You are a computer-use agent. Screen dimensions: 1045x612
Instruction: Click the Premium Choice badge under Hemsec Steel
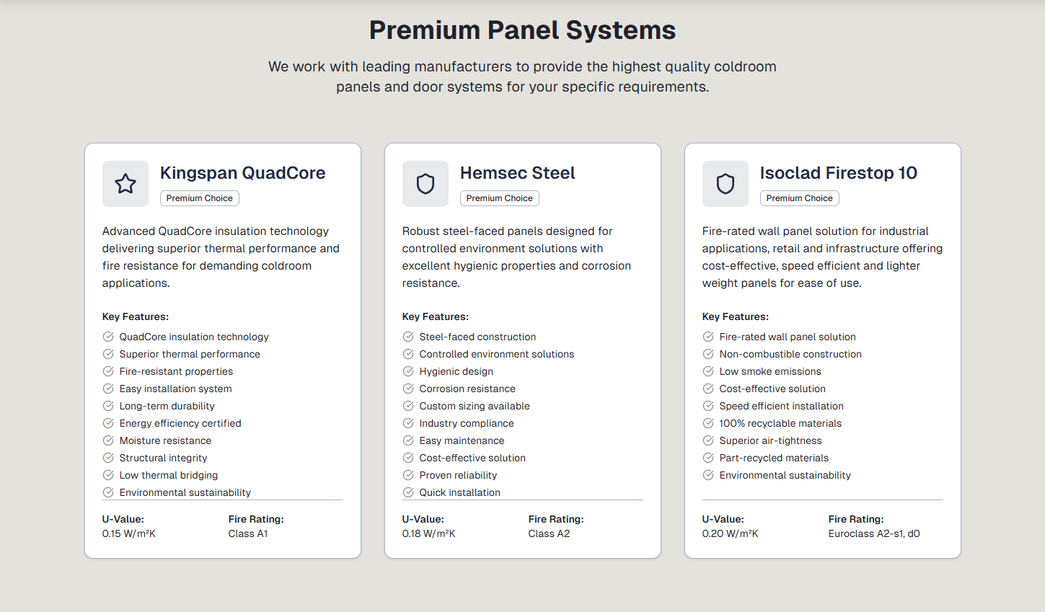coord(500,198)
